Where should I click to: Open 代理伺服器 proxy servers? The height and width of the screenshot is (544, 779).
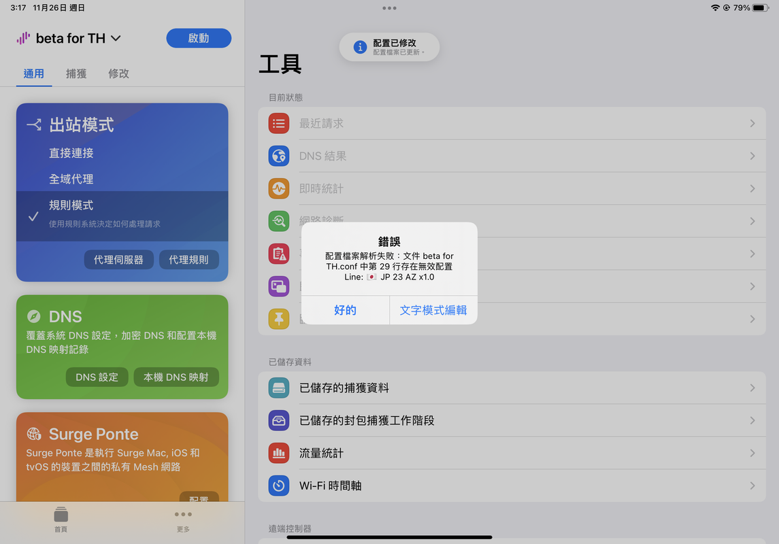click(x=119, y=260)
